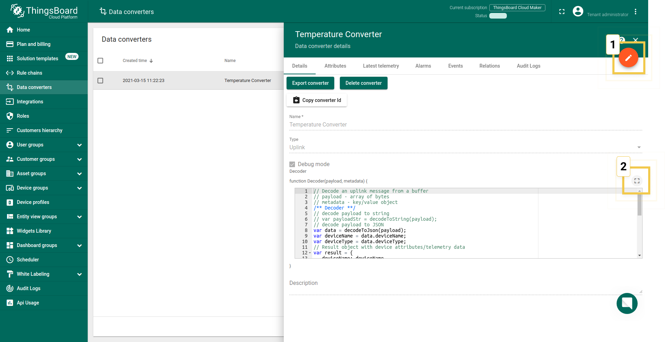Expand Customer groups chevron
This screenshot has height=342, width=665.
click(80, 159)
